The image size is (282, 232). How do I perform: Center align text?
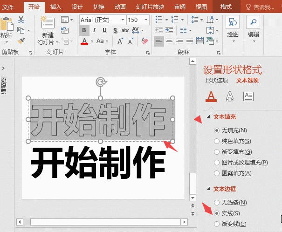click(169, 41)
